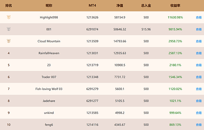Open 查看 for Fish-loving Wolf 03

[x=199, y=89]
